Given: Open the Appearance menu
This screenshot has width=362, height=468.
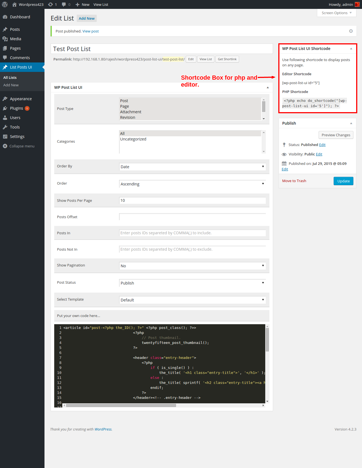Looking at the screenshot, I should [22, 99].
